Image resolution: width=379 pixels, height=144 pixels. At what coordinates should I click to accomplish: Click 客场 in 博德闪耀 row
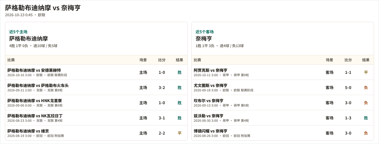(330, 133)
